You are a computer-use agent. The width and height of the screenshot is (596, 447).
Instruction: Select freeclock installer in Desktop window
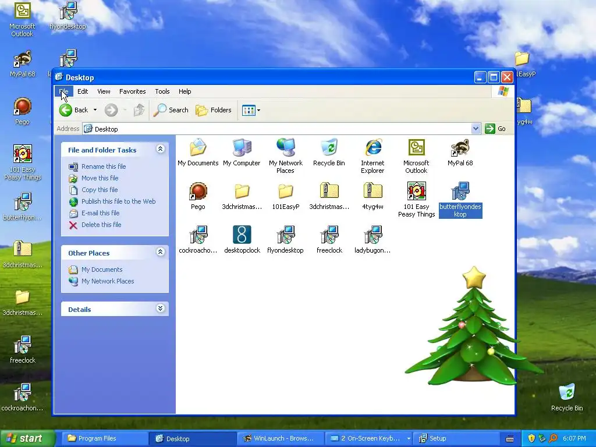(329, 239)
